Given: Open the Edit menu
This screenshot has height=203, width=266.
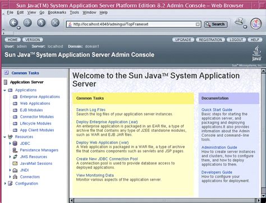Looking at the screenshot, I should [x=20, y=12].
